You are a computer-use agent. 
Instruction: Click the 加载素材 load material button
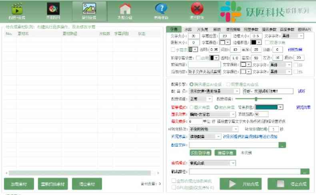click(x=19, y=184)
